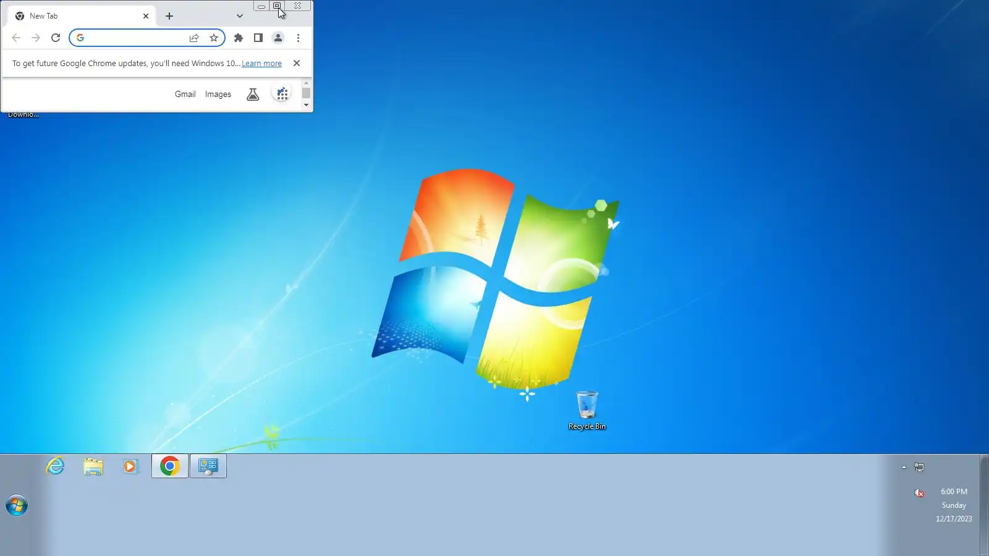This screenshot has width=989, height=556.
Task: Click Chrome's forward navigation arrow
Action: click(x=36, y=38)
